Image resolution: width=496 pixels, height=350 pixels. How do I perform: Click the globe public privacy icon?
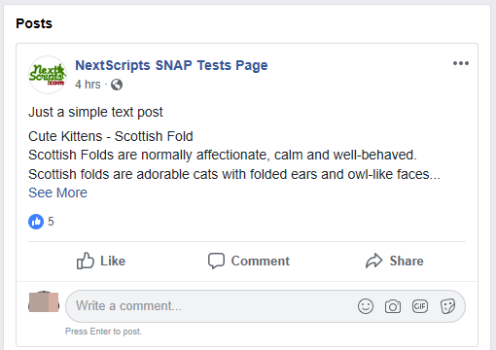point(117,85)
